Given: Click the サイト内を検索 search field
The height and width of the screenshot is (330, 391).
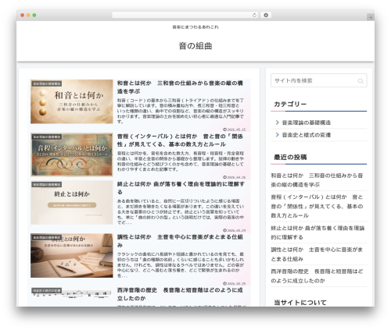Looking at the screenshot, I should pyautogui.click(x=319, y=80).
